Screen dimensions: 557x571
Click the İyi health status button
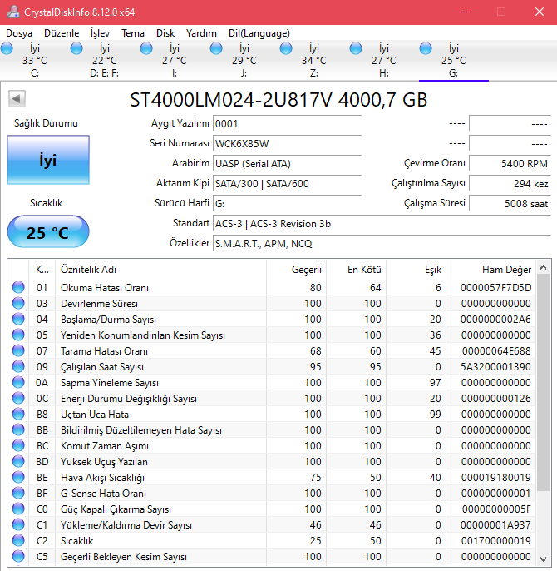(x=48, y=160)
